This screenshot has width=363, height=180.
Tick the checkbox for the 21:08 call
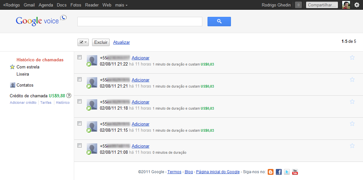pos(80,146)
